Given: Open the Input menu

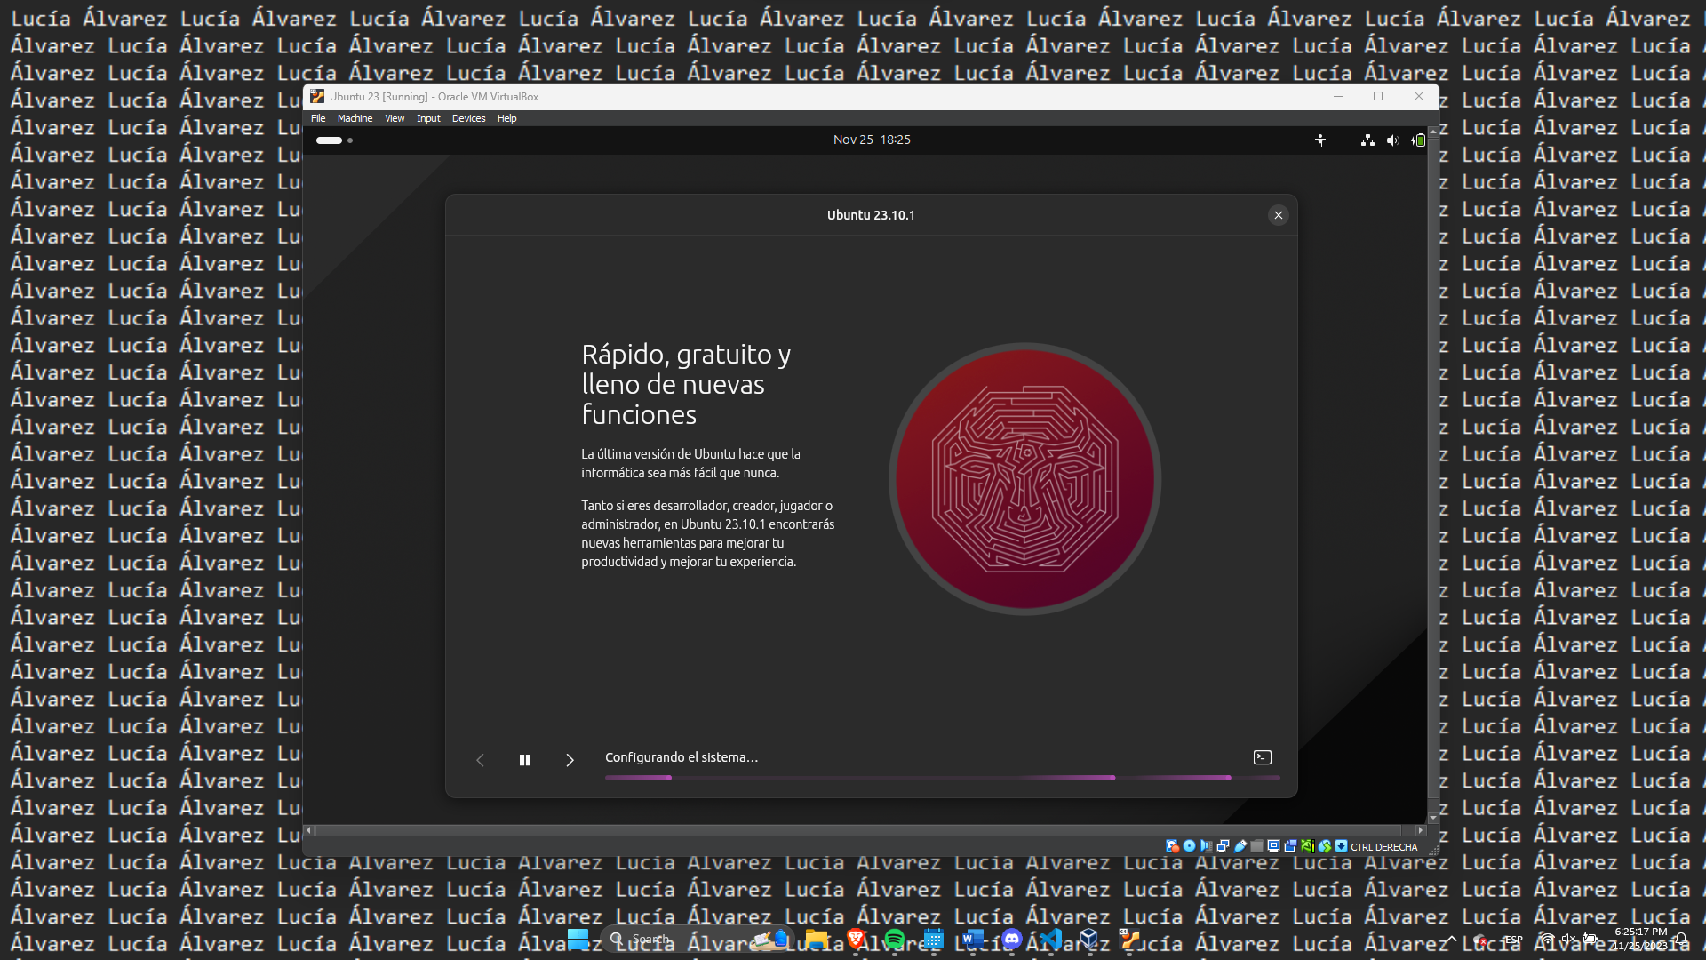Looking at the screenshot, I should tap(428, 118).
